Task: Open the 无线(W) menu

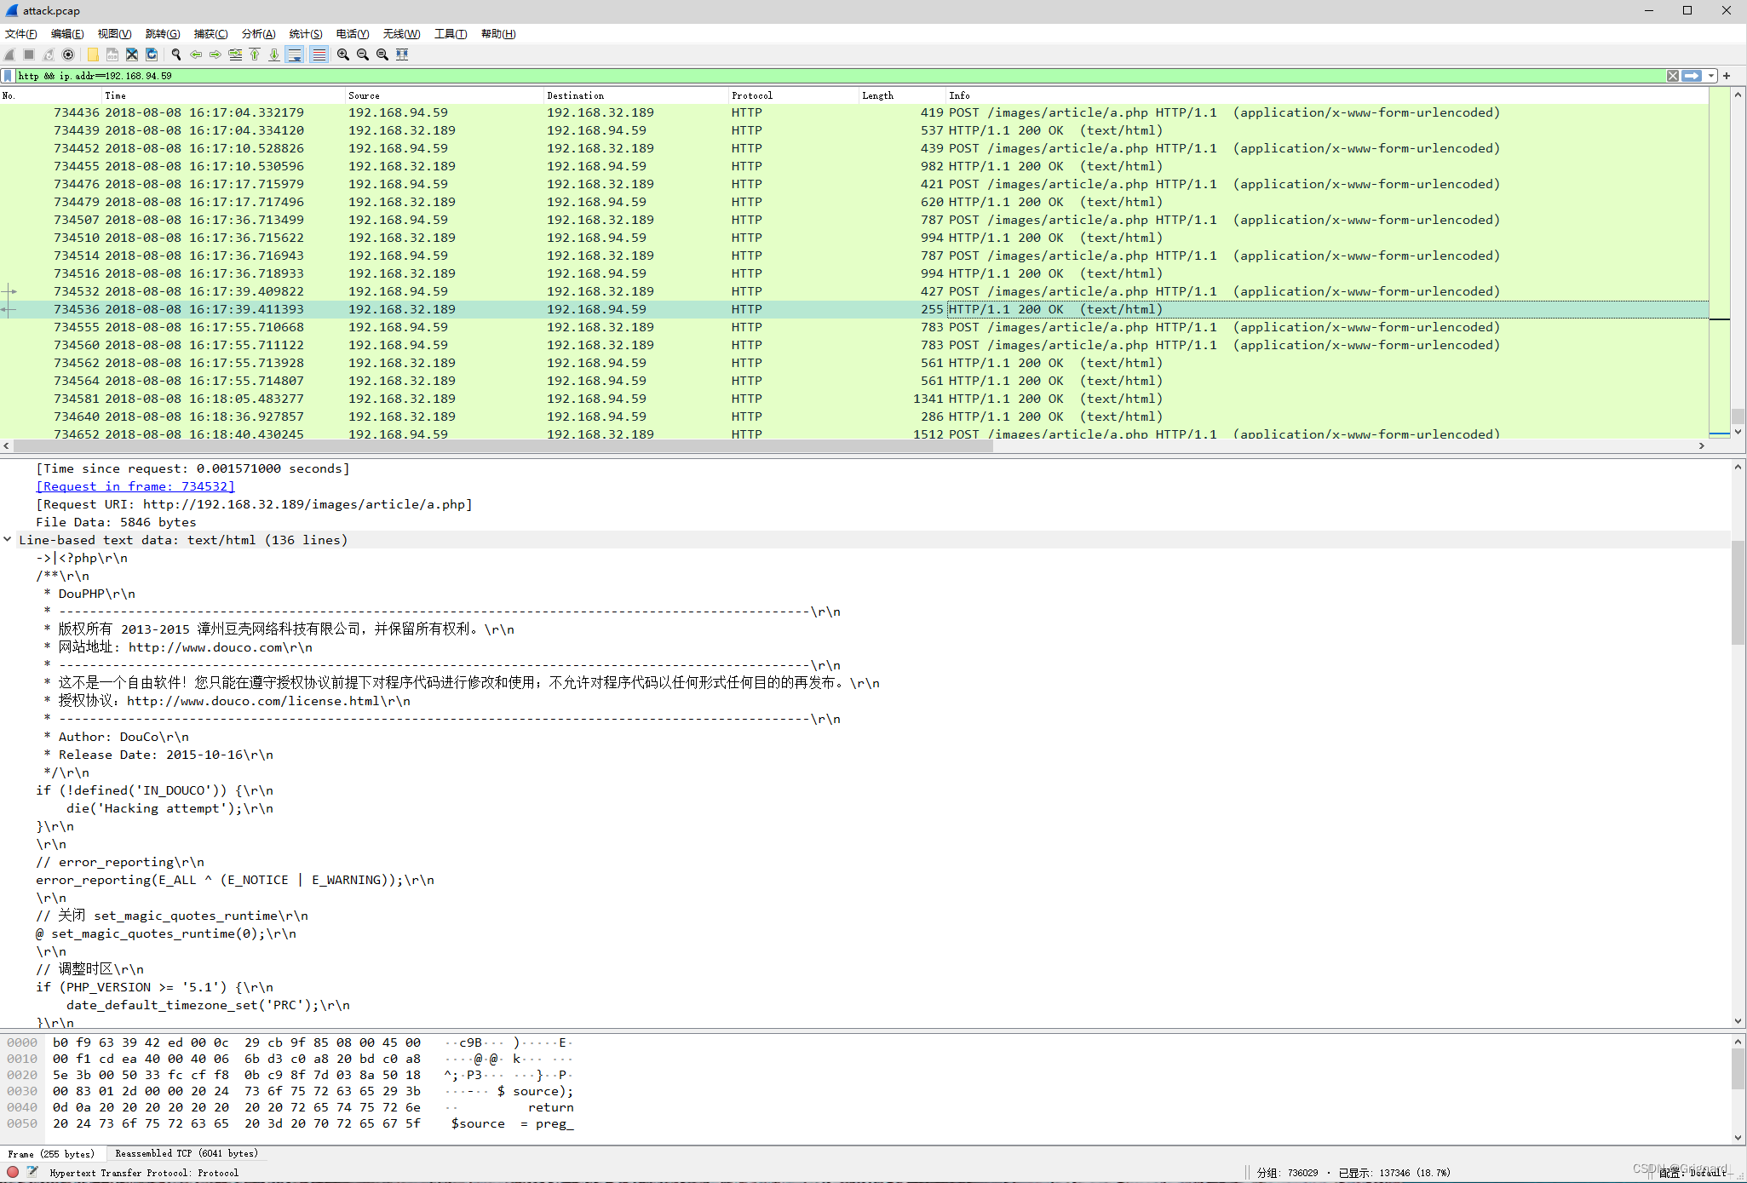Action: click(x=401, y=34)
